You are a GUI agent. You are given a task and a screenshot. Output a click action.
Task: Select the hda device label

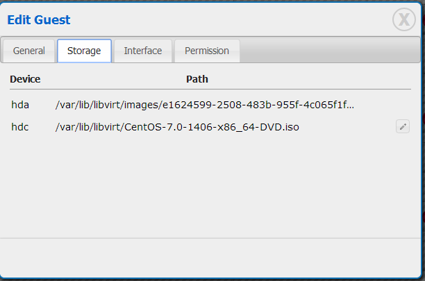tap(19, 105)
